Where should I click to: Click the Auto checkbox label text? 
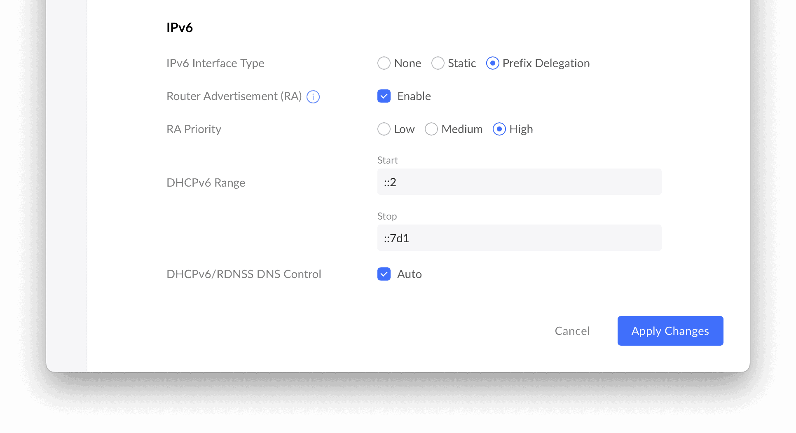pyautogui.click(x=410, y=274)
